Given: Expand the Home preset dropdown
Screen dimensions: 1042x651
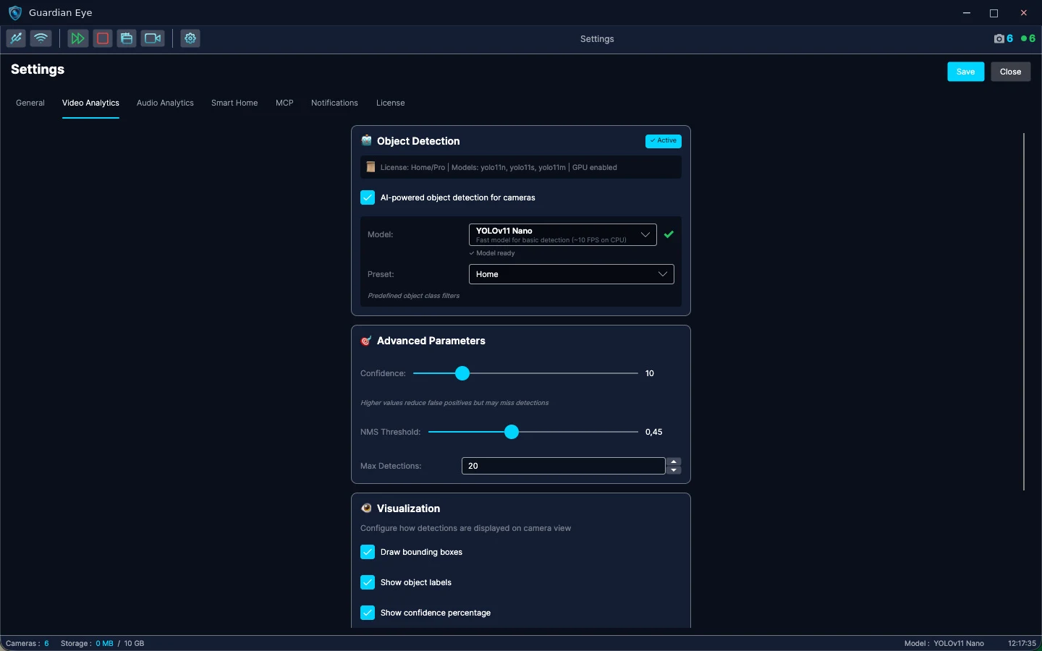Looking at the screenshot, I should click(572, 274).
